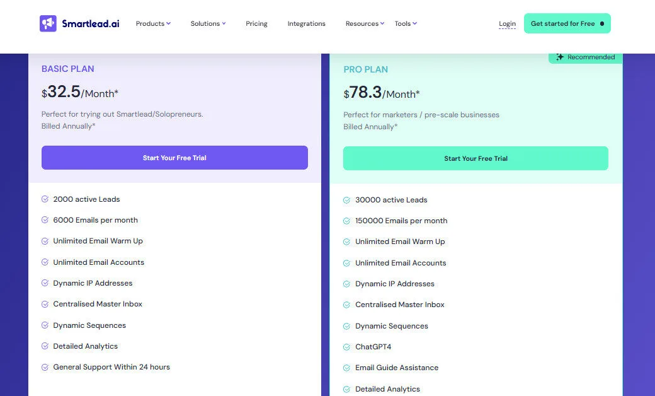
Task: Click the checkmark beside General Support Within 24 hours
Action: tap(45, 366)
